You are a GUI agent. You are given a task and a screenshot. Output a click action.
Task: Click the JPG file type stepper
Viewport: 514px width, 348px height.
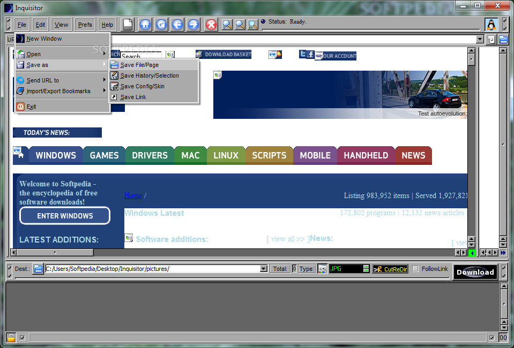pyautogui.click(x=366, y=269)
